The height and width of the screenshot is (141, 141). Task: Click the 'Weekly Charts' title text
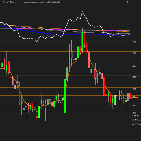point(10,2)
